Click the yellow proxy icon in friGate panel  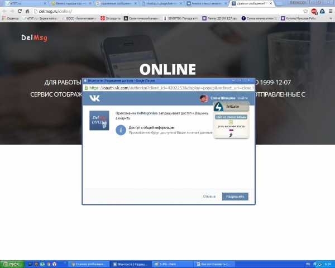pos(231,122)
